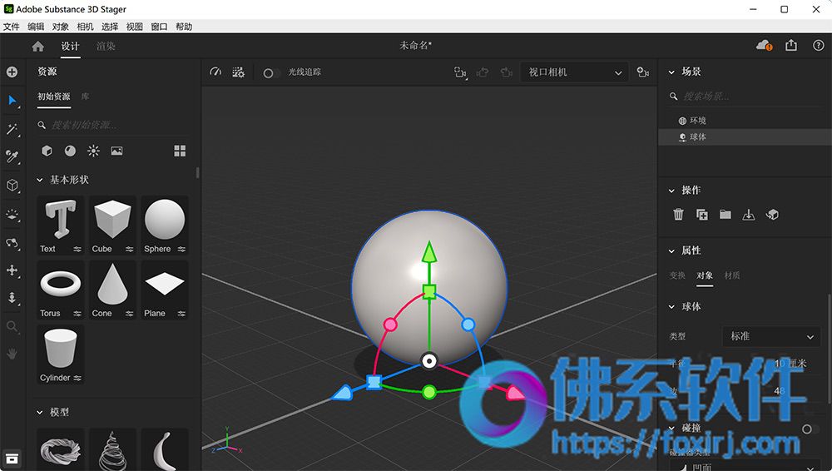Screen dimensions: 832x471
Task: Click the Home icon
Action: click(x=37, y=47)
